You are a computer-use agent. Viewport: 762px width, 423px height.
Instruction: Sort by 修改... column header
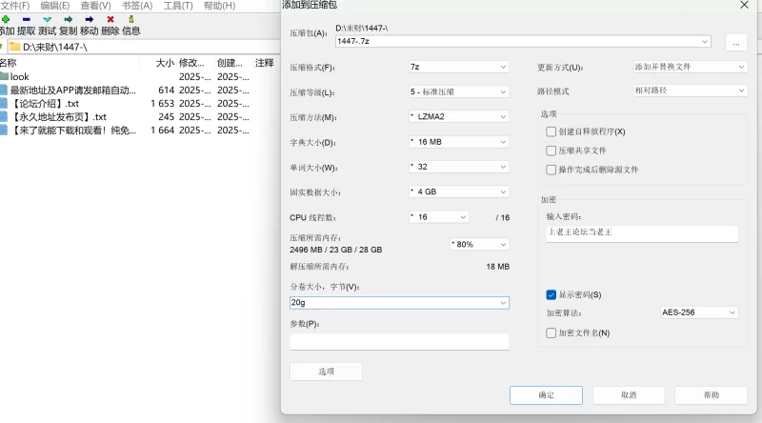click(191, 63)
